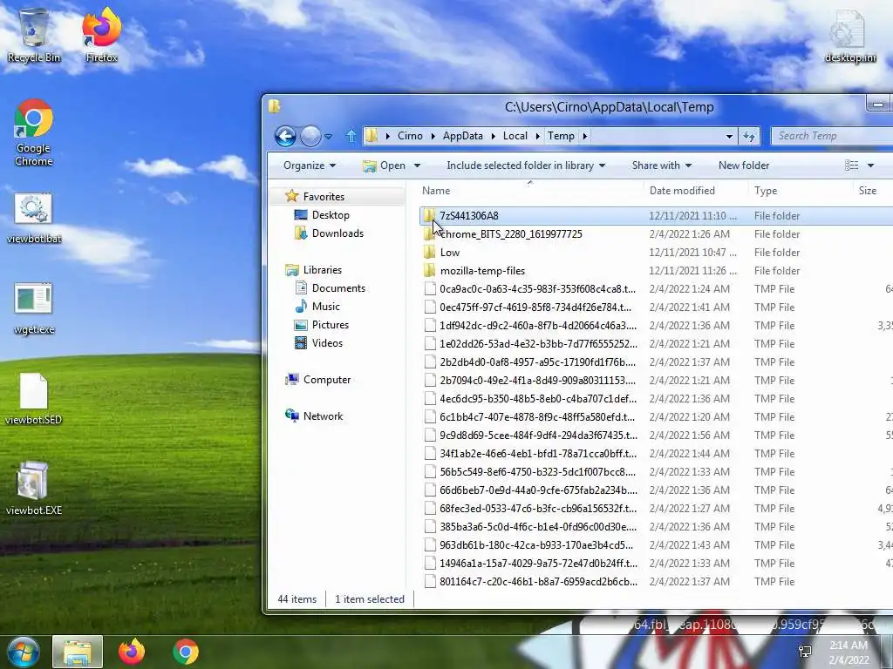This screenshot has height=669, width=893.
Task: Select the chrome_BITS_2280_1619977725 folder
Action: tap(510, 234)
